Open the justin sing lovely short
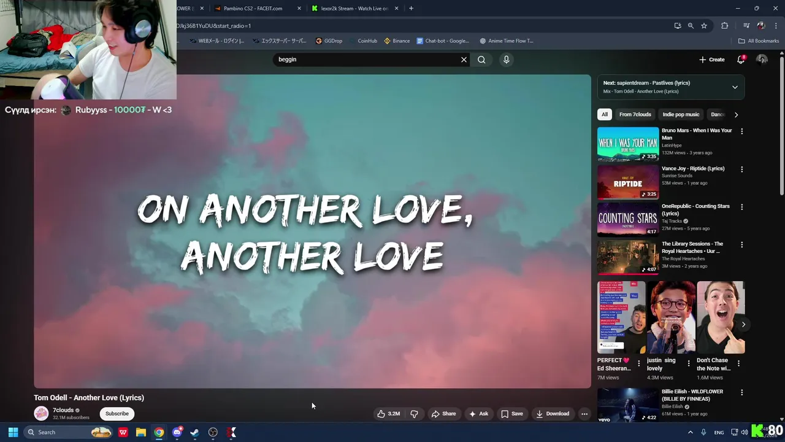Viewport: 785px width, 442px height. 671,317
